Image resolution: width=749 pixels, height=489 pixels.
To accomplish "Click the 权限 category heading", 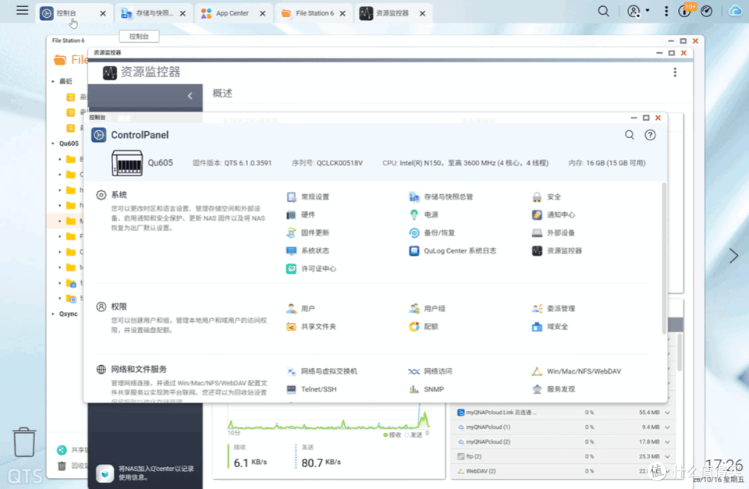I will 119,307.
